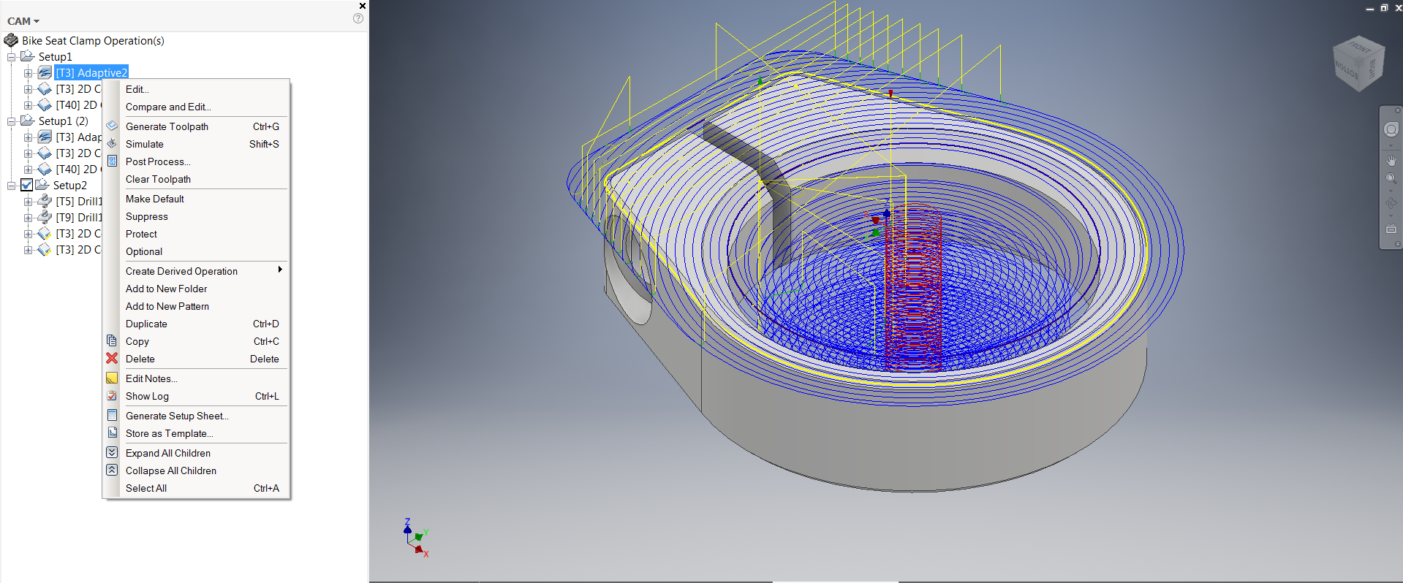The height and width of the screenshot is (583, 1403).
Task: Toggle the Setup2 checkbox
Action: click(x=27, y=185)
